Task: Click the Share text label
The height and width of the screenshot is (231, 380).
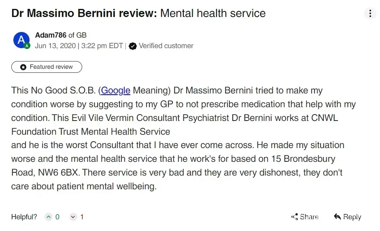Action: tap(309, 217)
